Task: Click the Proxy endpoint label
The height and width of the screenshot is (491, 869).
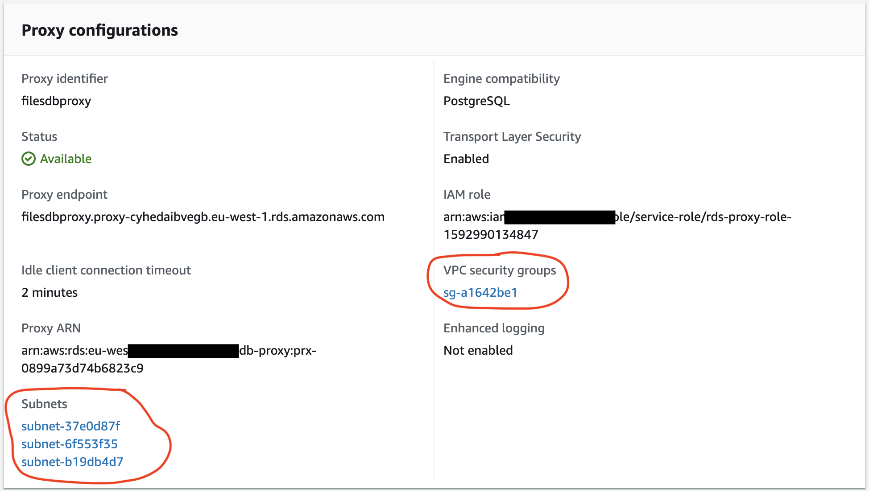Action: point(64,195)
